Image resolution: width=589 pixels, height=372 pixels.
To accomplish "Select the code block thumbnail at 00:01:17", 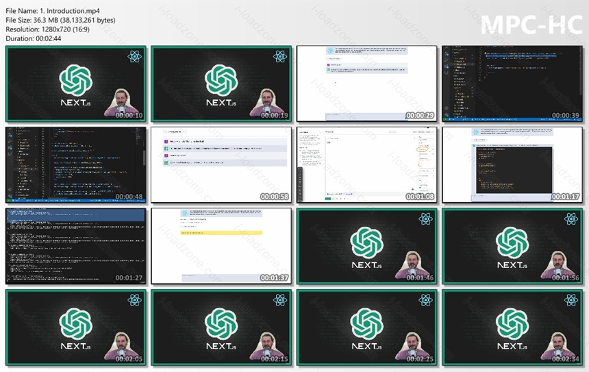I will tap(512, 165).
